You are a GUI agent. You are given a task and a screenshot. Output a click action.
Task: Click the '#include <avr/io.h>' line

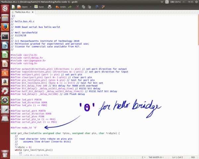click(24, 55)
